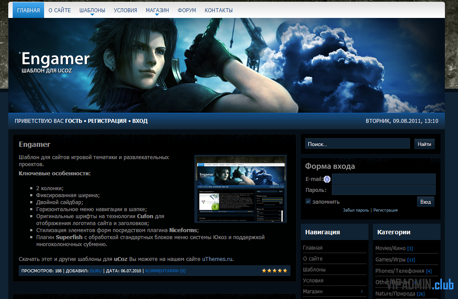
Task: Open the МАГАЗИН dropdown in top menu
Action: [157, 10]
